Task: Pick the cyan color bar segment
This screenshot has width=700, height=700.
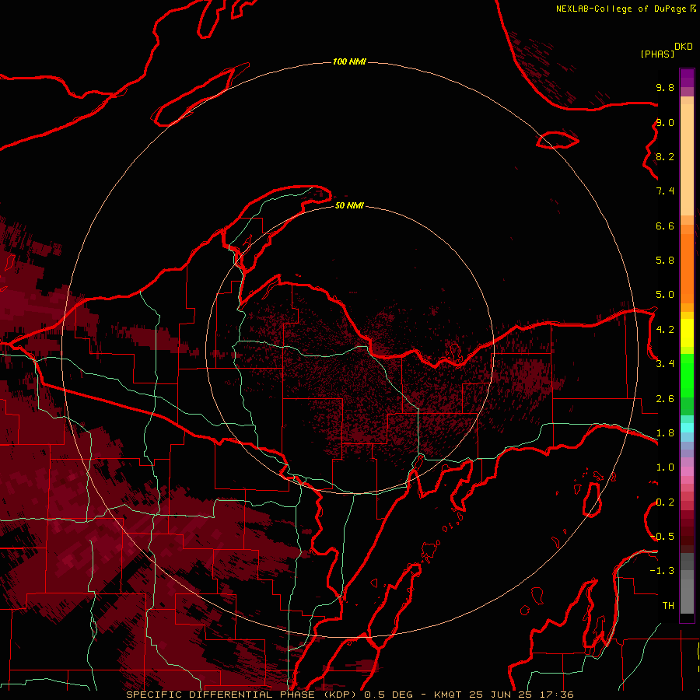Action: 687,428
